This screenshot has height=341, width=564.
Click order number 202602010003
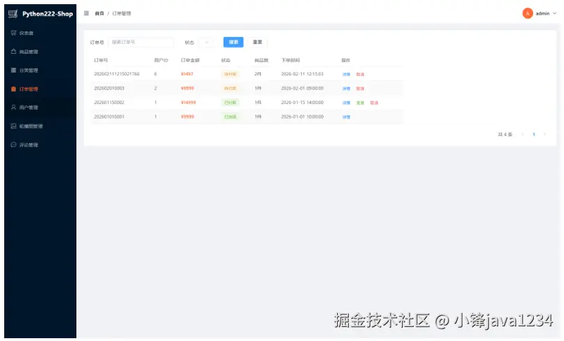[x=109, y=88]
